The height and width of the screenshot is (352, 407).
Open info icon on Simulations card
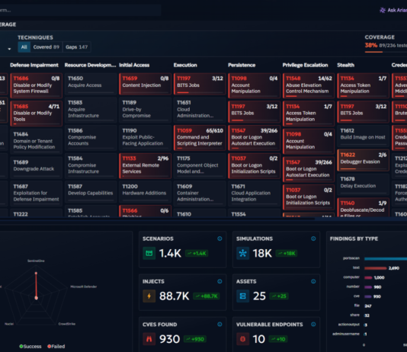click(313, 238)
